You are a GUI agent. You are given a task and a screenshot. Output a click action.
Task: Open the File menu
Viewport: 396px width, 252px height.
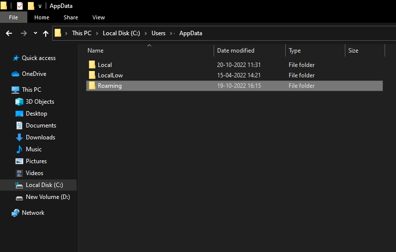click(x=13, y=17)
